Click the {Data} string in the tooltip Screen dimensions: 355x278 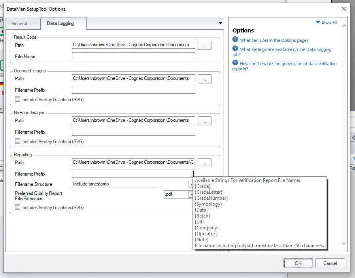tap(201, 210)
